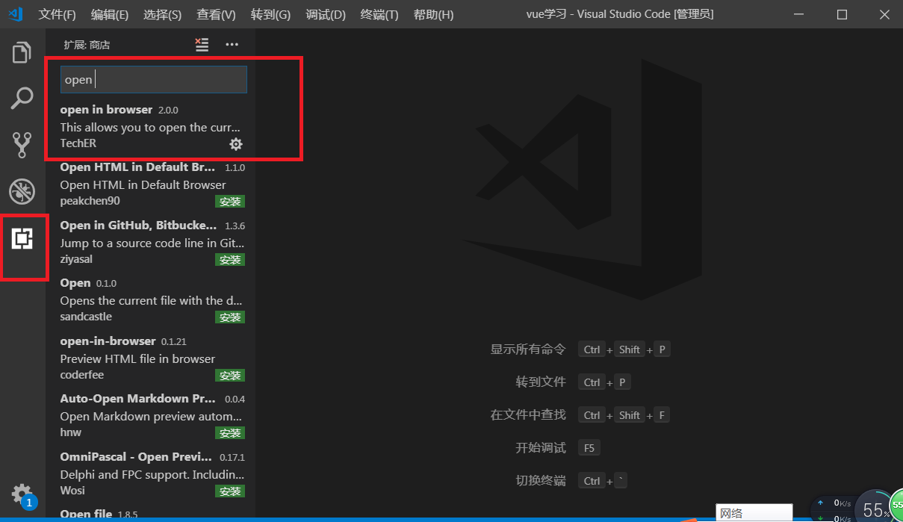The width and height of the screenshot is (903, 522).
Task: Select the Extensions icon in activity bar
Action: click(x=21, y=237)
